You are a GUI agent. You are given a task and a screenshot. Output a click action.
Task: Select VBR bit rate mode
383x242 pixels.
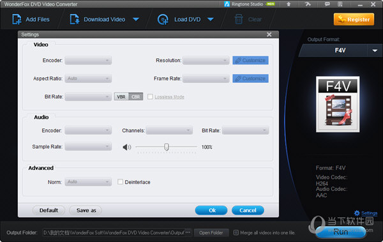click(121, 97)
